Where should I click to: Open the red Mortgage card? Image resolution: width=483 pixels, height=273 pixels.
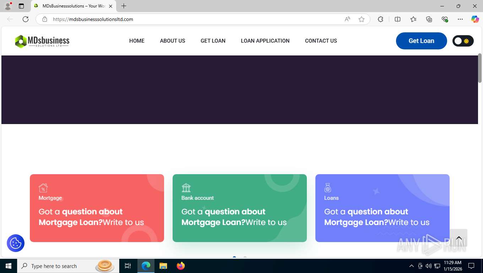point(97,208)
